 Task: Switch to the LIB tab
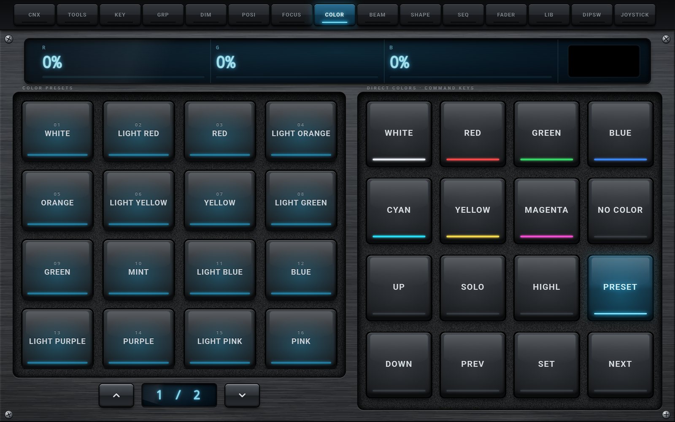tap(549, 15)
